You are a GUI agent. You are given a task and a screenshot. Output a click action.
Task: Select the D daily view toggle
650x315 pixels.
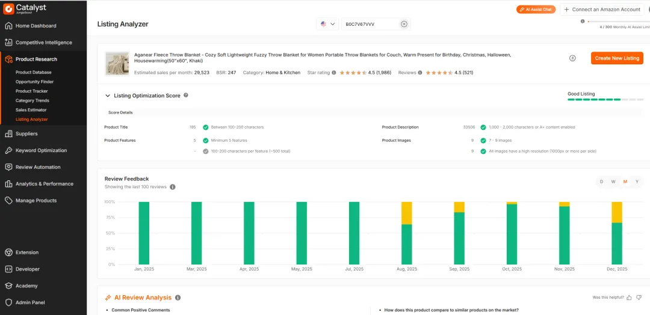click(601, 182)
